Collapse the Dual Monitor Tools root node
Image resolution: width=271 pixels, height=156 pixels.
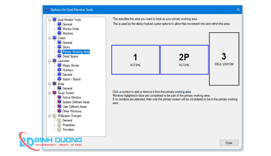coord(50,20)
